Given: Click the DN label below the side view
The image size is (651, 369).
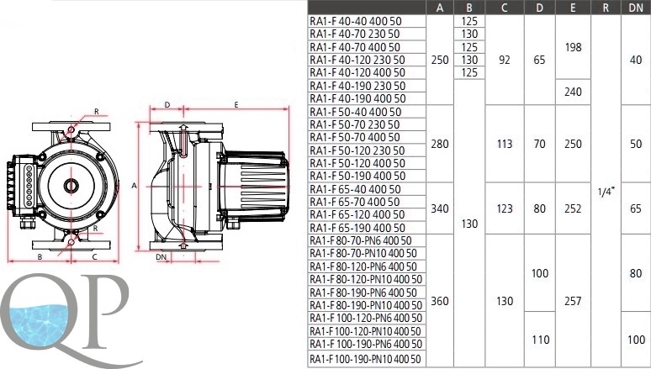Looking at the screenshot, I should [x=160, y=257].
